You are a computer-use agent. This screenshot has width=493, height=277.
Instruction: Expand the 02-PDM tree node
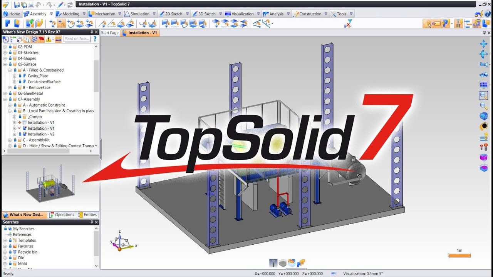pyautogui.click(x=5, y=47)
